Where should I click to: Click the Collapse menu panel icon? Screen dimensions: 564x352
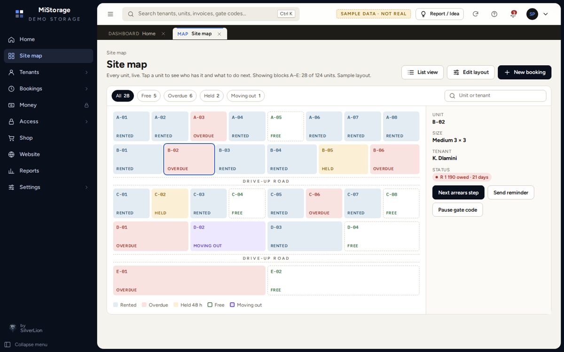click(x=8, y=344)
